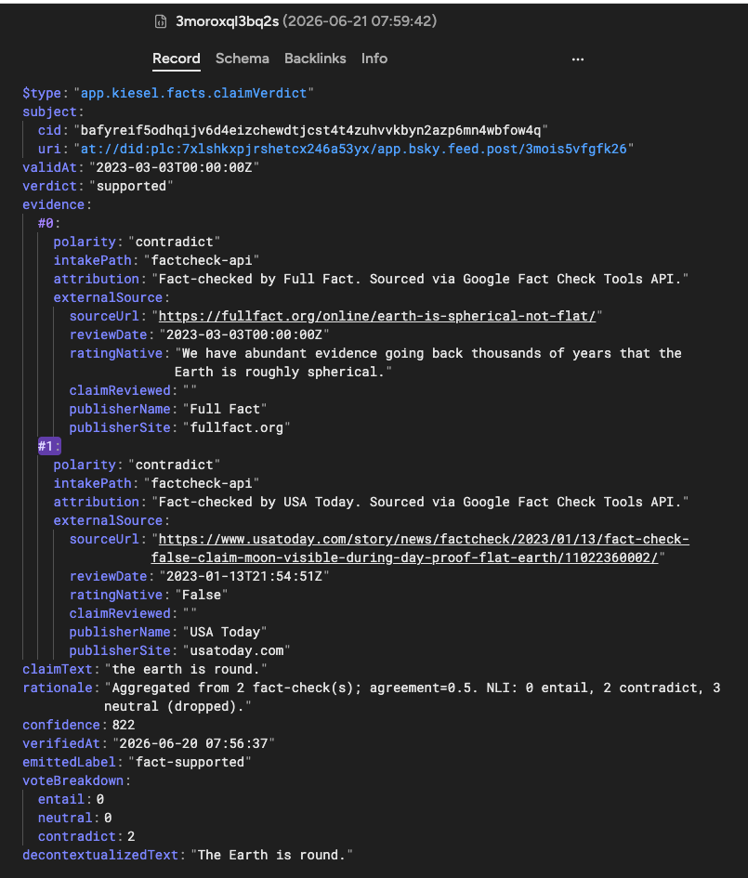Screen dimensions: 748x878
Task: Collapse the highlighted evidence item #1
Action: tap(46, 446)
